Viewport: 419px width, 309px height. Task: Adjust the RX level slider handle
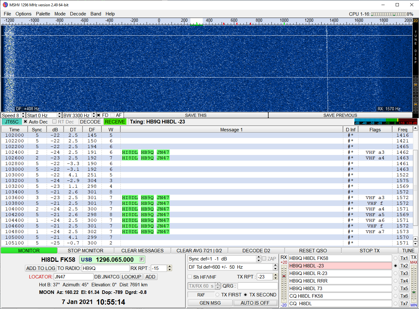point(284,276)
